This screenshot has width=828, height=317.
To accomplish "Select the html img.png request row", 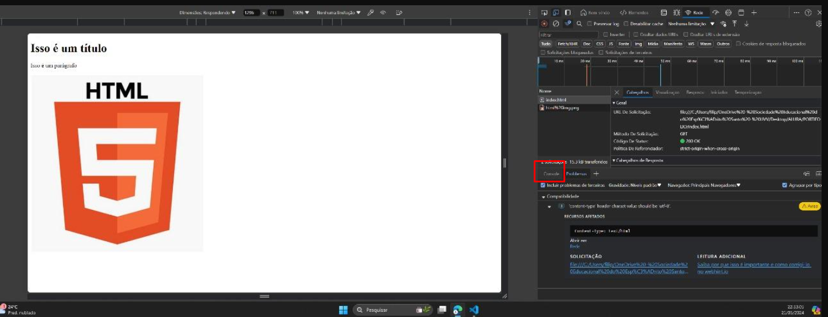I will (573, 108).
